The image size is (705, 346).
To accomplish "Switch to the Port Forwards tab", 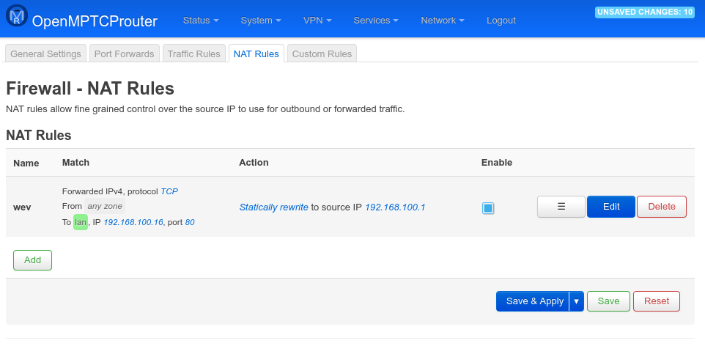I will click(125, 54).
